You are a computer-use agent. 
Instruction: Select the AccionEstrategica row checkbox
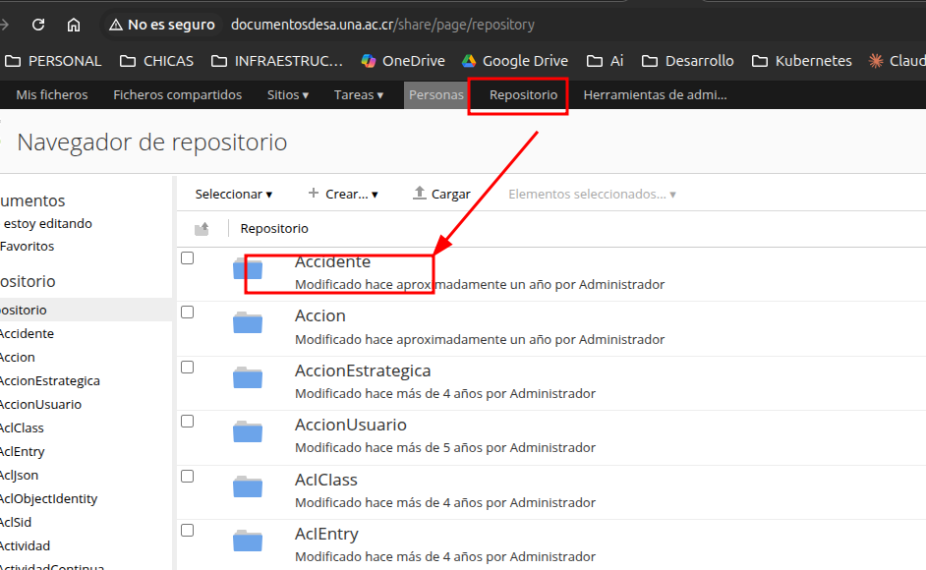188,368
